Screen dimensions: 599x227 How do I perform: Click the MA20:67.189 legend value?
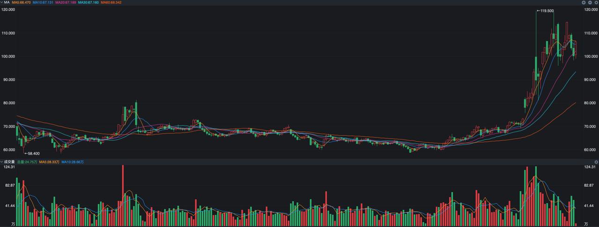pyautogui.click(x=66, y=2)
